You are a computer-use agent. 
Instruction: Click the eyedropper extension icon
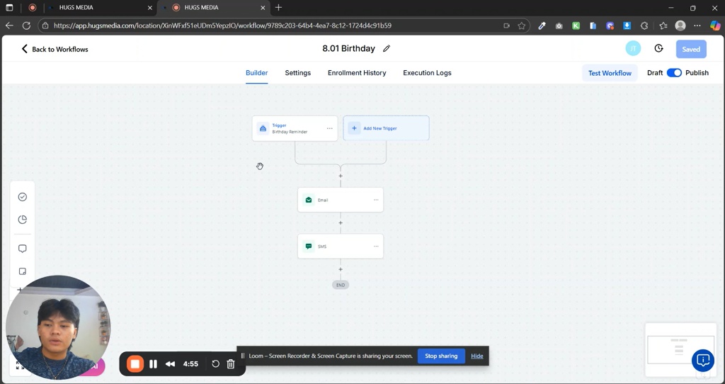(x=542, y=26)
